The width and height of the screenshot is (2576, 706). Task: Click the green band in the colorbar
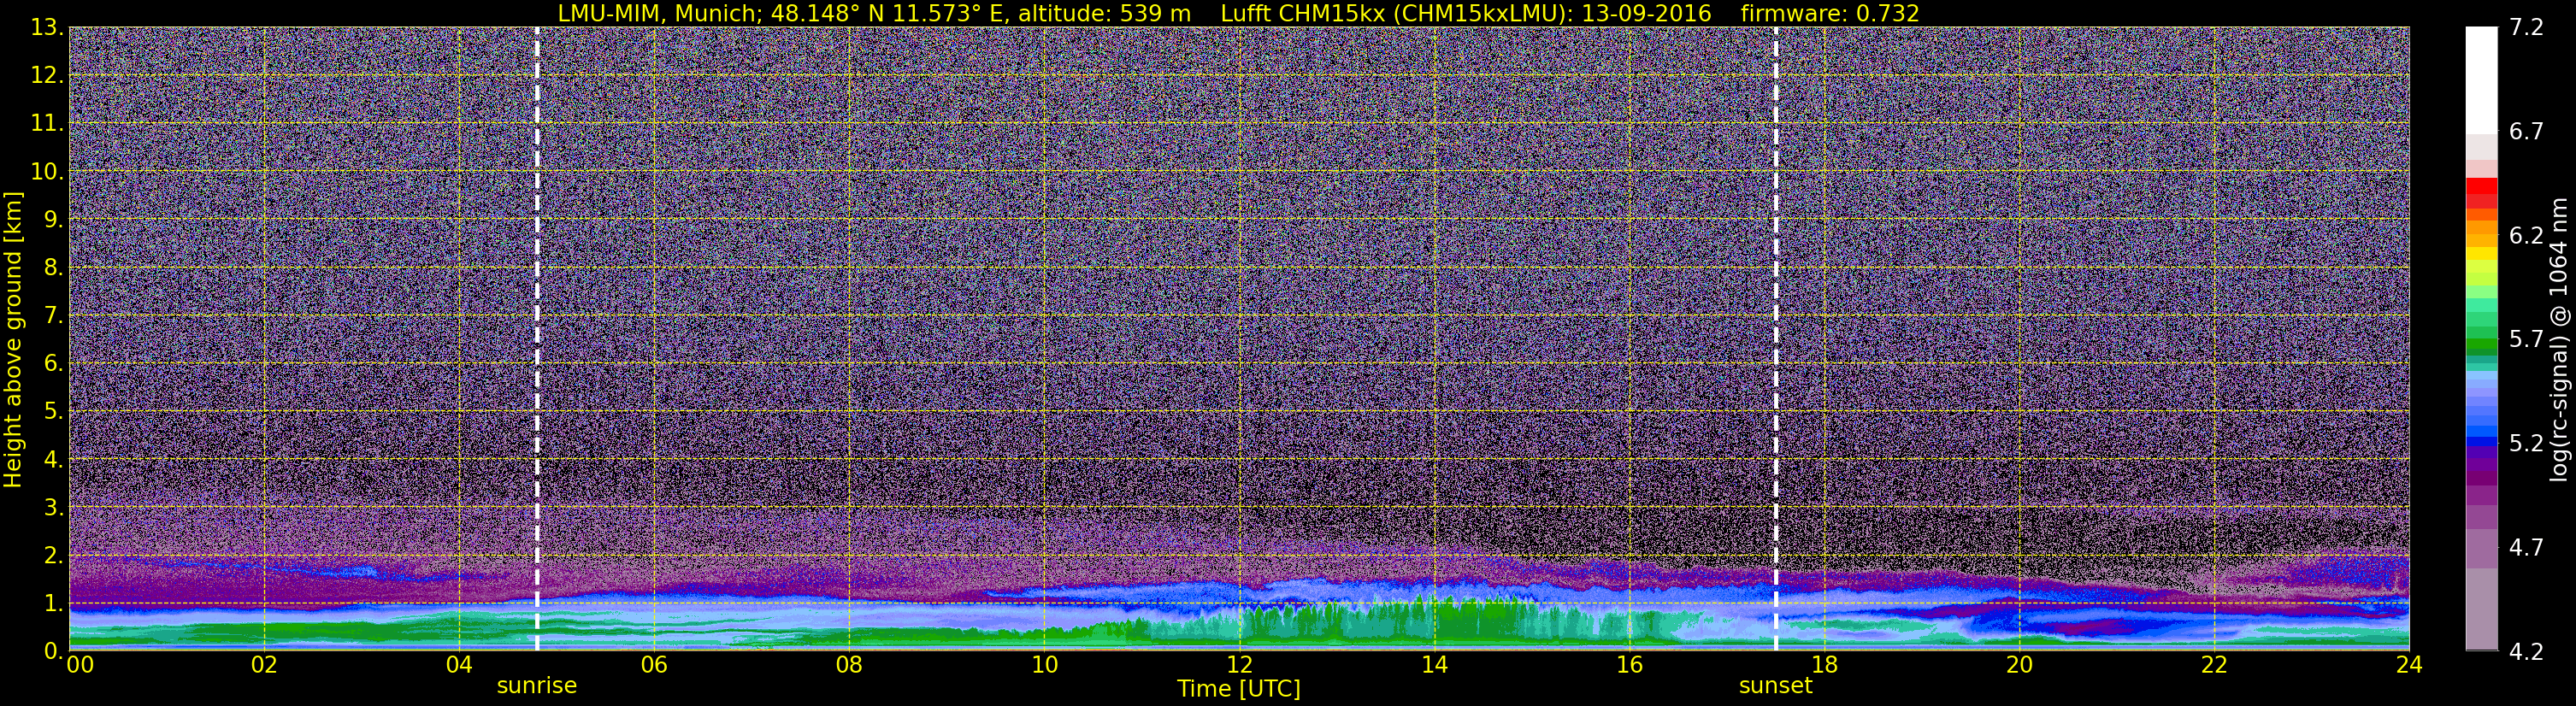tap(2481, 345)
